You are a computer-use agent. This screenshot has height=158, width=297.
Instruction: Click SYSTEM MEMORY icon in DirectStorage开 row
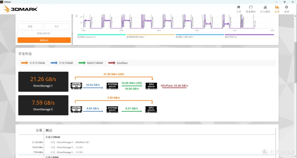pyautogui.click(x=112, y=86)
